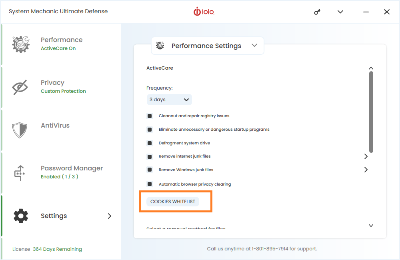The width and height of the screenshot is (400, 260).
Task: Open the title bar chevron menu
Action: [340, 12]
